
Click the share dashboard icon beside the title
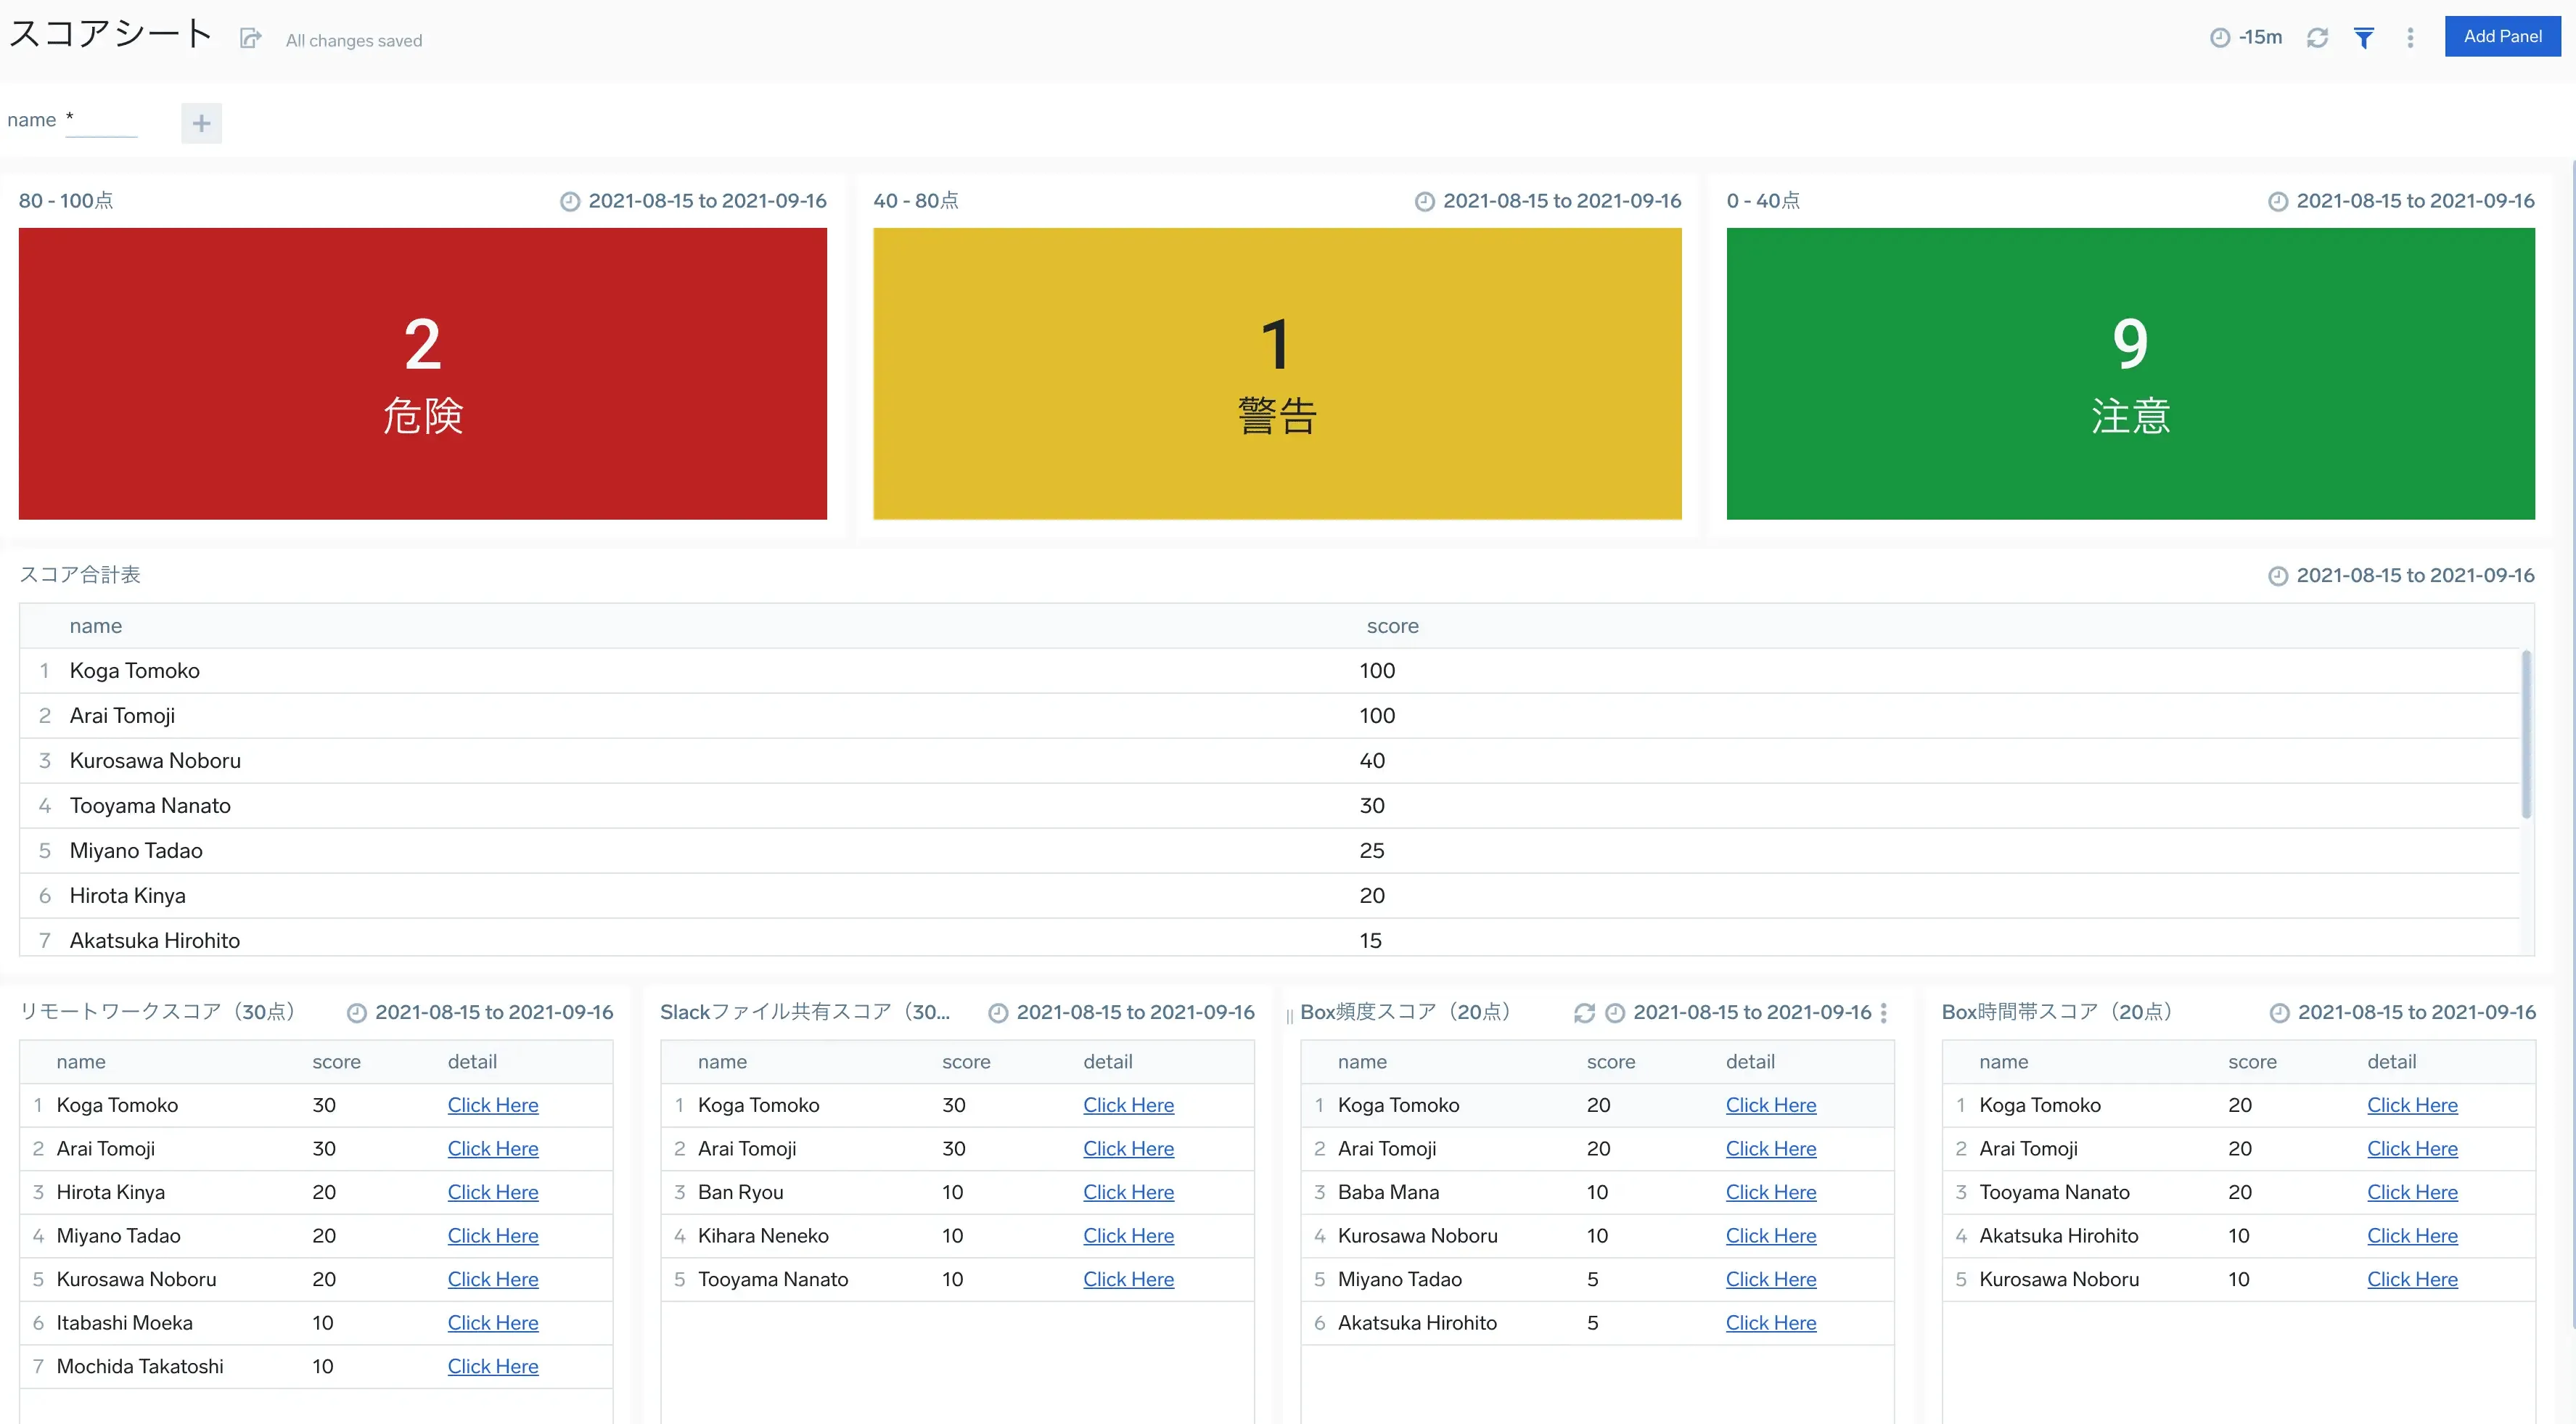pos(250,39)
